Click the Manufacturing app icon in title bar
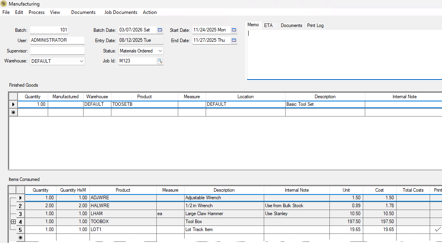442x243 pixels. [4, 4]
